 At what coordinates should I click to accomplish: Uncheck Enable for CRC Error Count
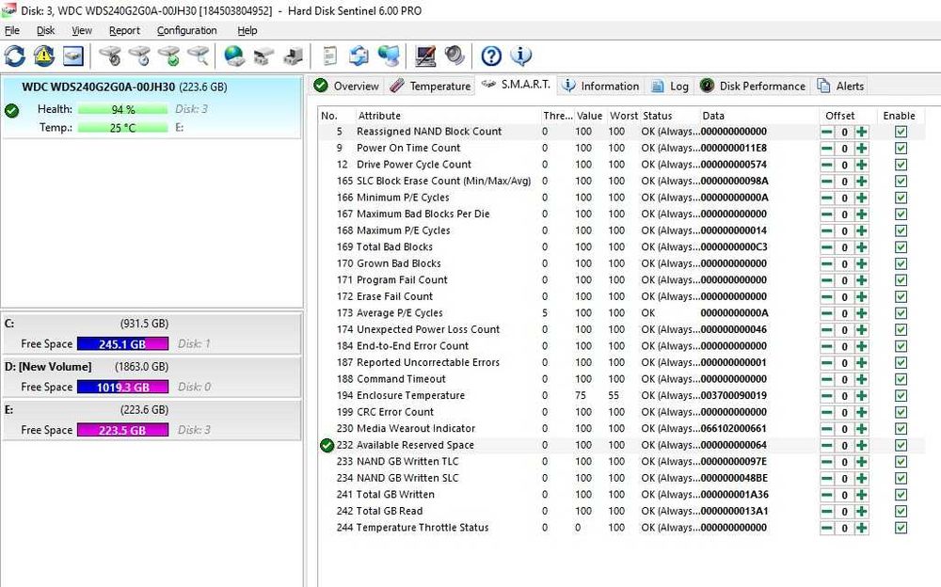tap(901, 412)
